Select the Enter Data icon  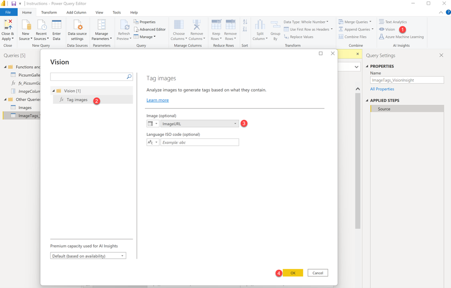(x=56, y=25)
